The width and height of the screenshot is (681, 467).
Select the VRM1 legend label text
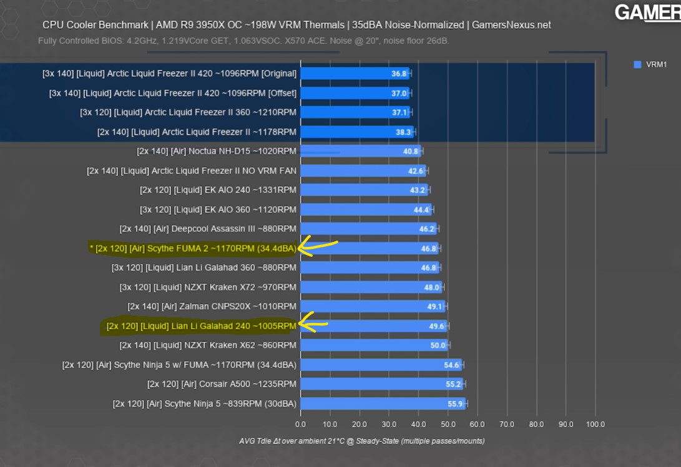(656, 65)
